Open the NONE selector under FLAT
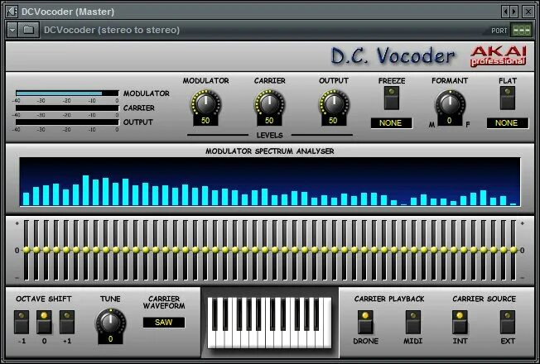The image size is (540, 364). pyautogui.click(x=507, y=123)
